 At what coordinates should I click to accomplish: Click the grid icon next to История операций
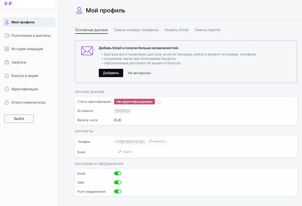click(x=7, y=49)
